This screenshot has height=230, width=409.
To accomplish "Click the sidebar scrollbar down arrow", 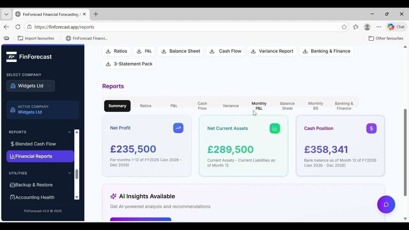I will click(x=77, y=197).
